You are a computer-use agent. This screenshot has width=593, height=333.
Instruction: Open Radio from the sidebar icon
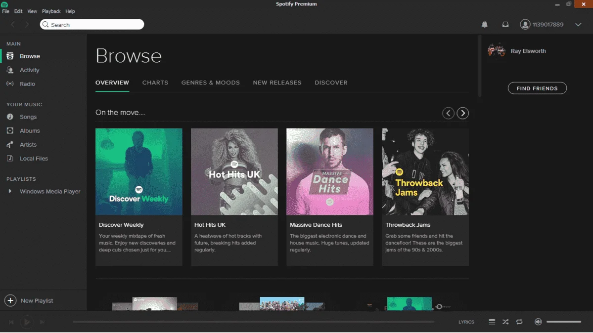(x=10, y=83)
